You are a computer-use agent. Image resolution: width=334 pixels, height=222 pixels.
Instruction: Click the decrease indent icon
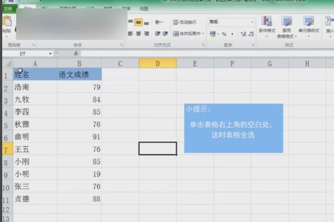coord(158,33)
